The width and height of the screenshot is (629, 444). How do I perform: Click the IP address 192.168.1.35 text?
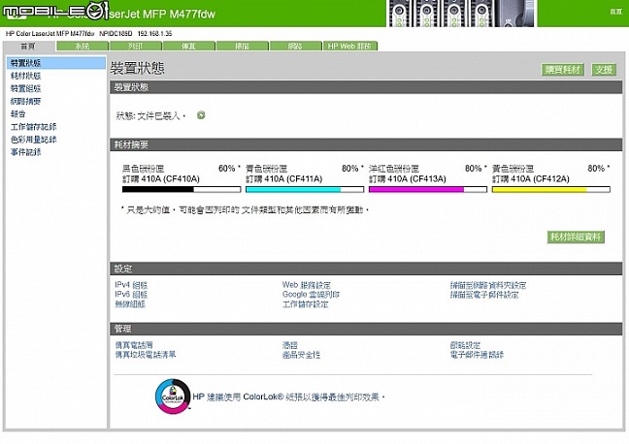155,34
